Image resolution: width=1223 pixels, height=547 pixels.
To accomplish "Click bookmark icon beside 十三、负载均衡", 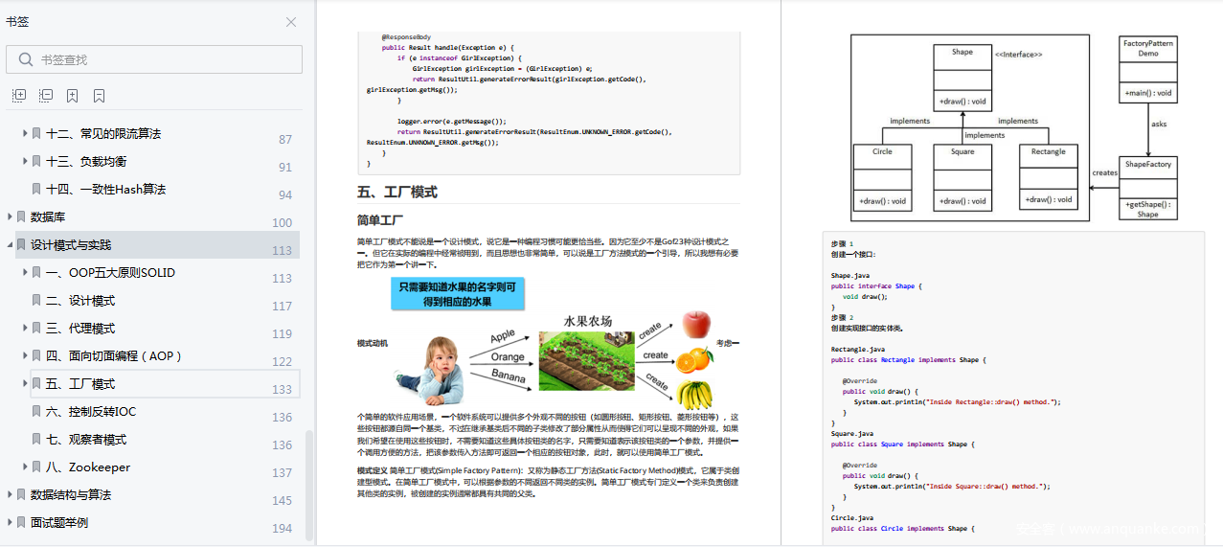I will 36,161.
